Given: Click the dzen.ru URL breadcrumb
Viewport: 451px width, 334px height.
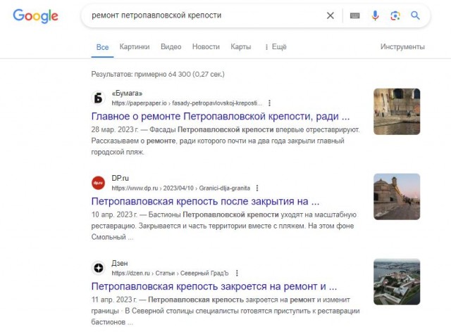Looking at the screenshot, I should click(x=170, y=273).
